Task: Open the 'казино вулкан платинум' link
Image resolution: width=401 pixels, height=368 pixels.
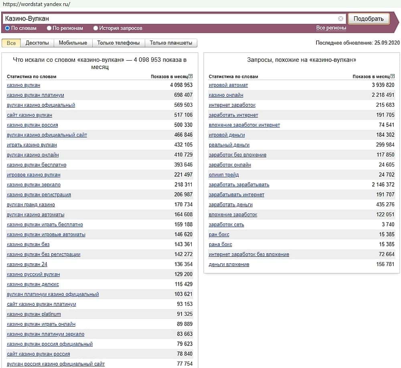Action: pyautogui.click(x=35, y=95)
